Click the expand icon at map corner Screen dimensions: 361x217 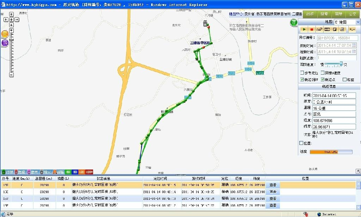358,171
